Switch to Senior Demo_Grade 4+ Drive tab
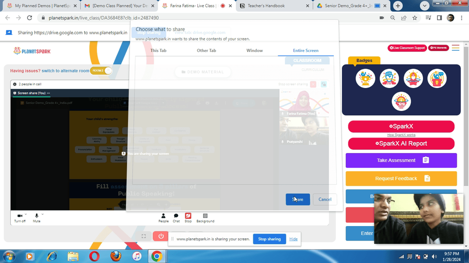Viewport: 469px width, 263px height. tap(351, 6)
